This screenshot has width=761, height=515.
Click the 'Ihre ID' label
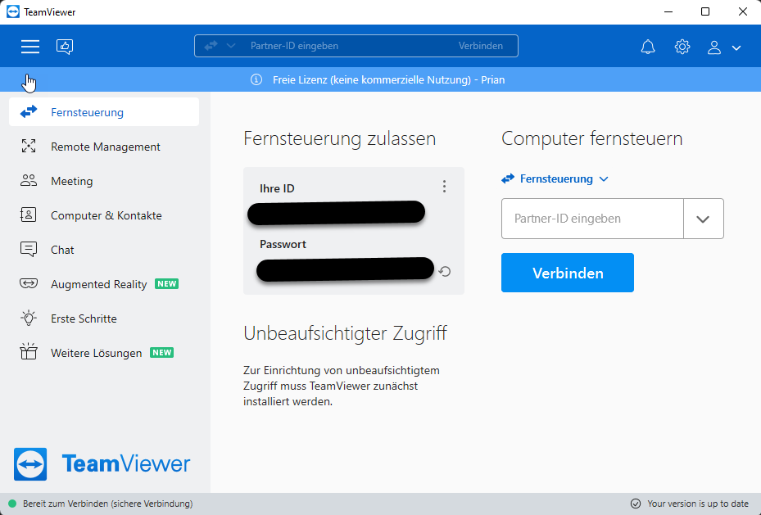click(277, 188)
